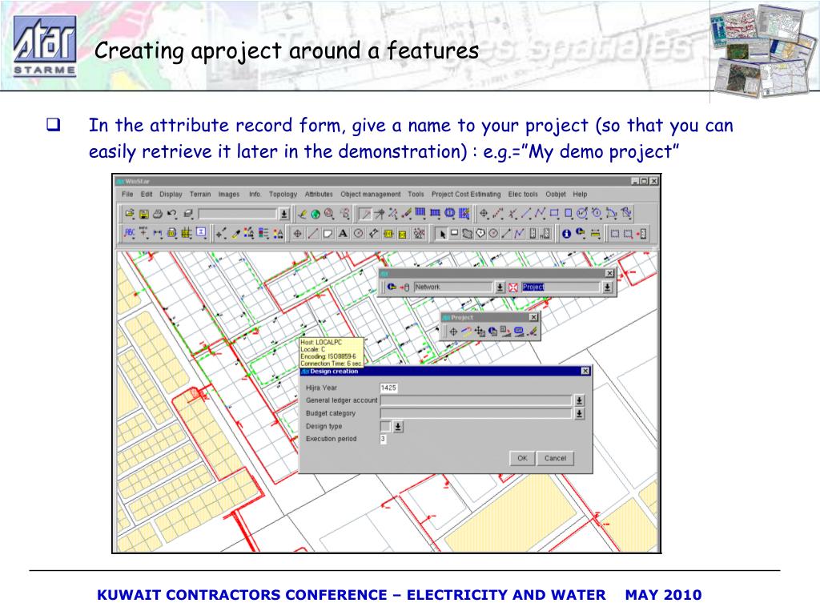Click the Network text field
820x615 pixels.
pos(453,287)
